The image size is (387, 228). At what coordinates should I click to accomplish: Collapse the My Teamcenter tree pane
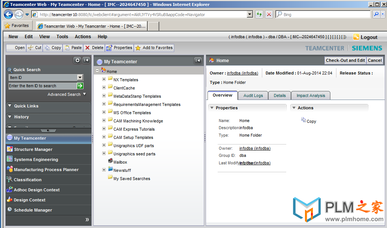click(198, 60)
